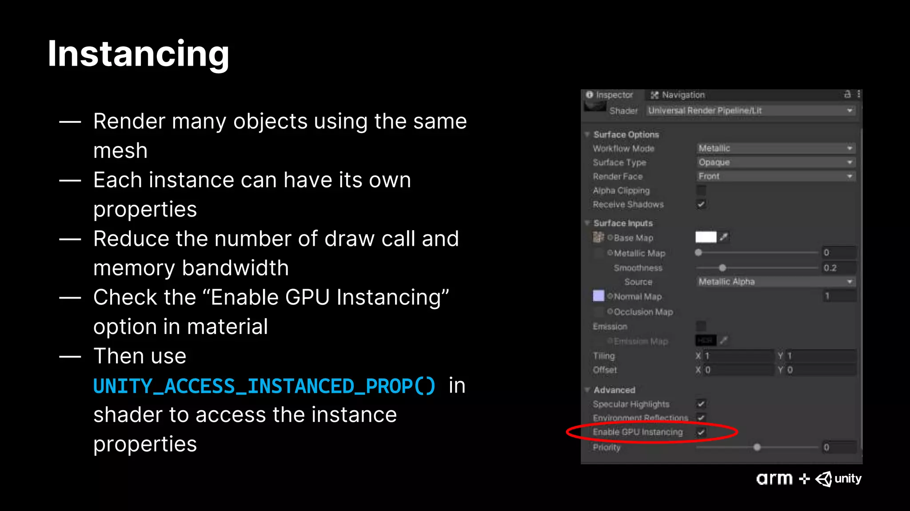Viewport: 910px width, 511px height.
Task: Open the Workflow Mode dropdown
Action: 776,148
